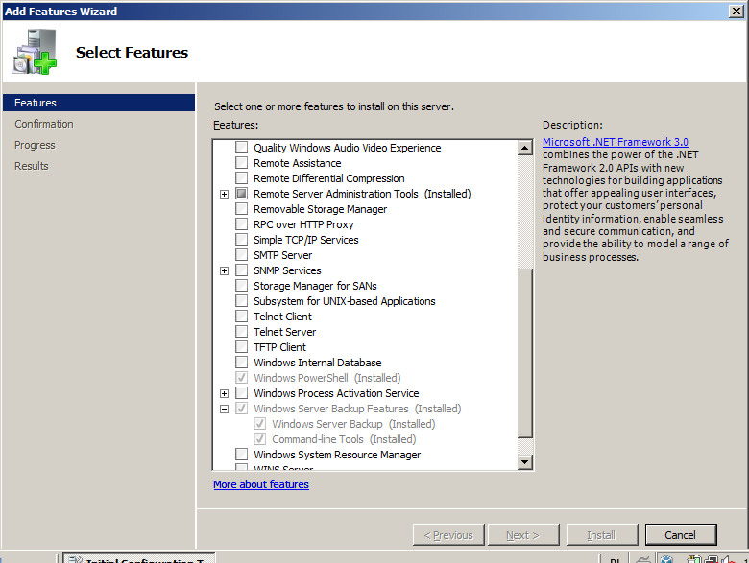Select the Windows PowerShell (Installed) row
The height and width of the screenshot is (563, 749).
tap(327, 378)
